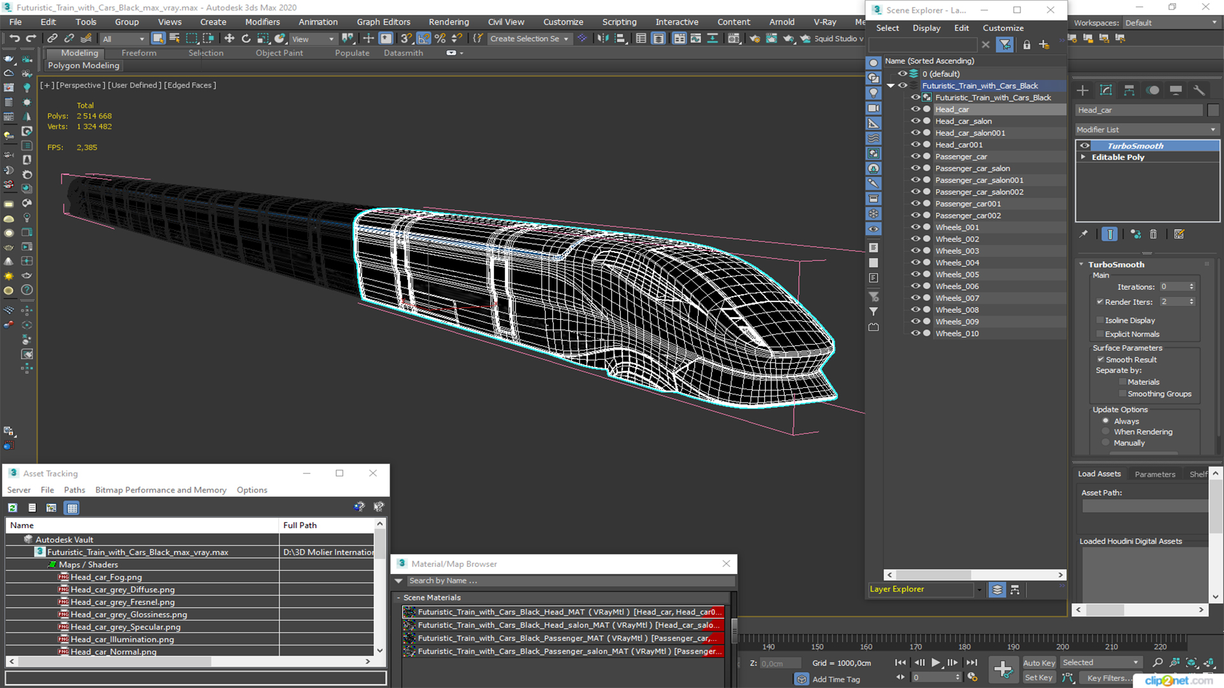1224x688 pixels.
Task: Enable the Isoline Display checkbox
Action: click(x=1100, y=320)
